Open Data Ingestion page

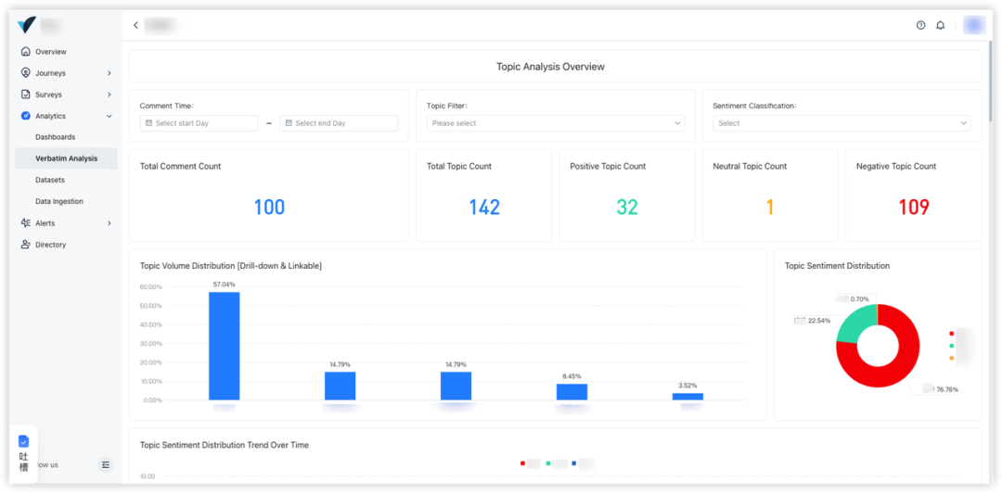[x=59, y=201]
